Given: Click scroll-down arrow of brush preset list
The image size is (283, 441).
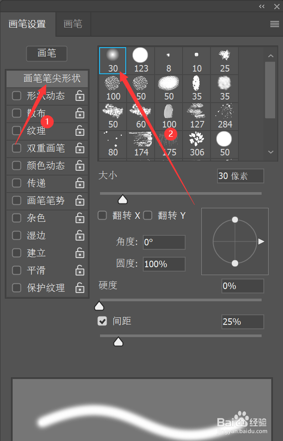Looking at the screenshot, I should [x=271, y=152].
